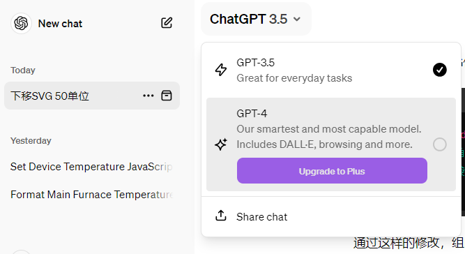Open the three-dot options for 下移SVG chat
The height and width of the screenshot is (254, 465).
click(x=148, y=96)
